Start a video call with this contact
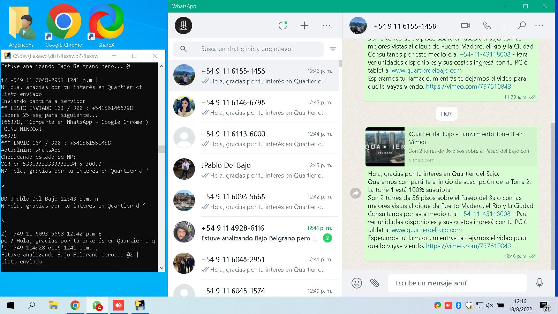 [x=466, y=25]
